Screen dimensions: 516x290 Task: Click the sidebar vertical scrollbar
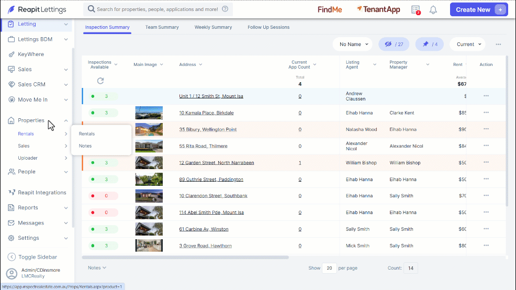tap(73, 138)
